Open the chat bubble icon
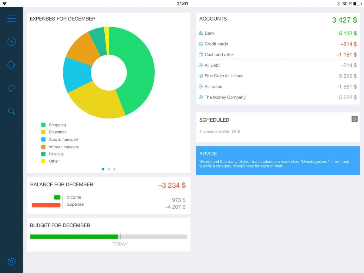The height and width of the screenshot is (273, 364). click(x=11, y=88)
